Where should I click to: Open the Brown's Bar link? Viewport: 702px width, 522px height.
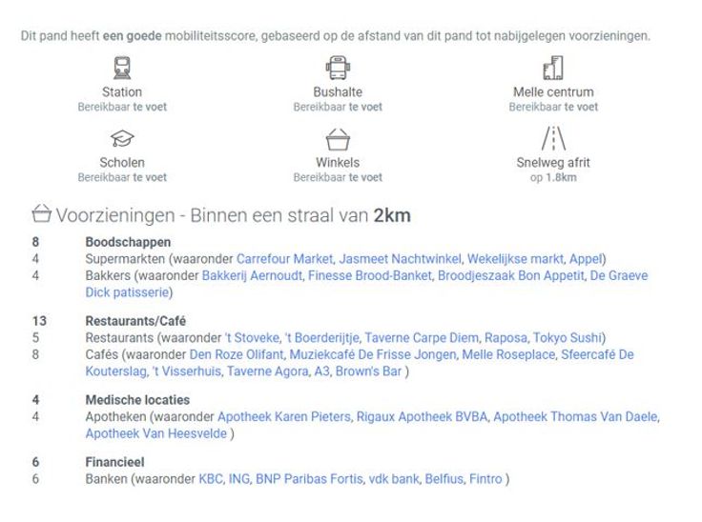pos(367,371)
